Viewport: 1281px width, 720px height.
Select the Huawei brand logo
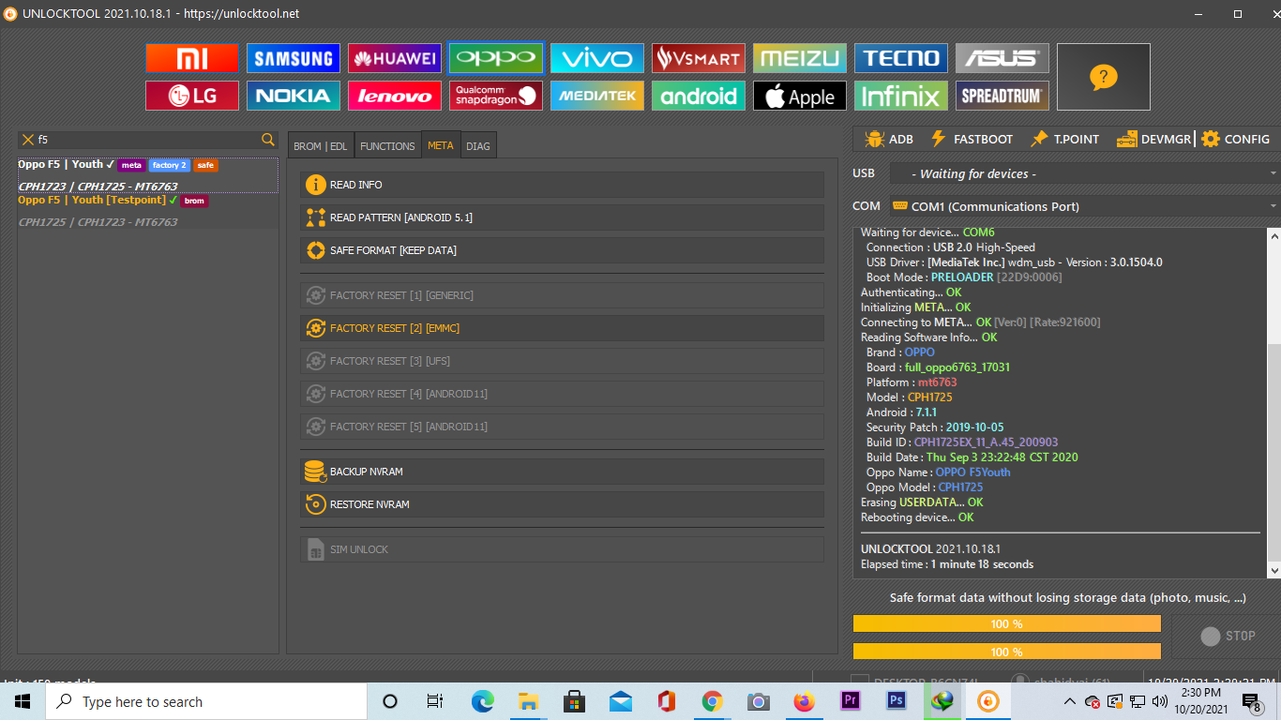click(x=395, y=58)
